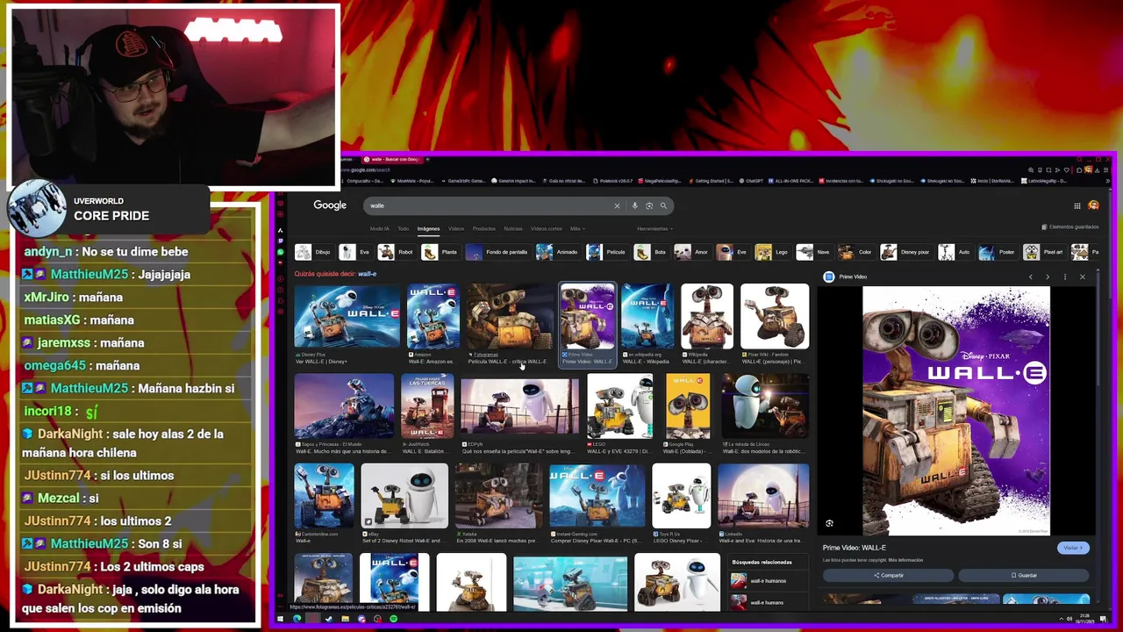Open the Disney Plus WALL-E thumbnail
The height and width of the screenshot is (632, 1123).
347,316
